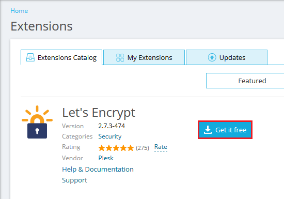Click the Version label
The height and width of the screenshot is (199, 284).
pyautogui.click(x=73, y=126)
